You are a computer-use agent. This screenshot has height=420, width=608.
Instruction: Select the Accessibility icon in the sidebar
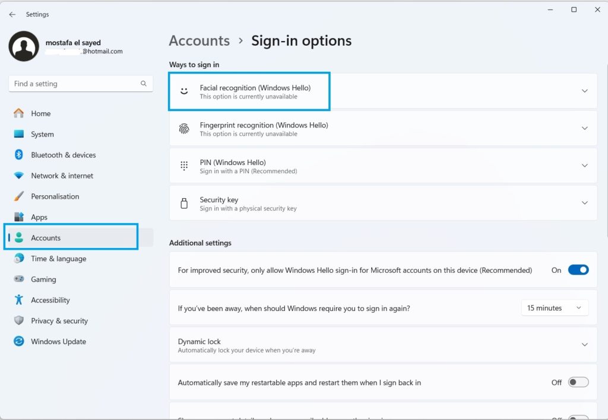pyautogui.click(x=18, y=300)
